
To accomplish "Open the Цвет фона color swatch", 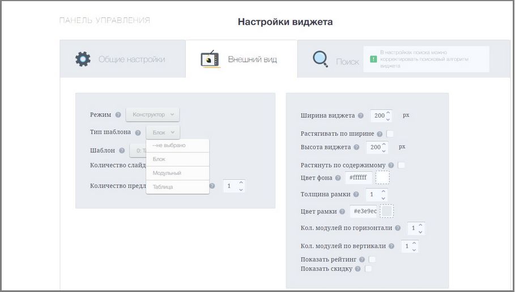I will point(382,178).
